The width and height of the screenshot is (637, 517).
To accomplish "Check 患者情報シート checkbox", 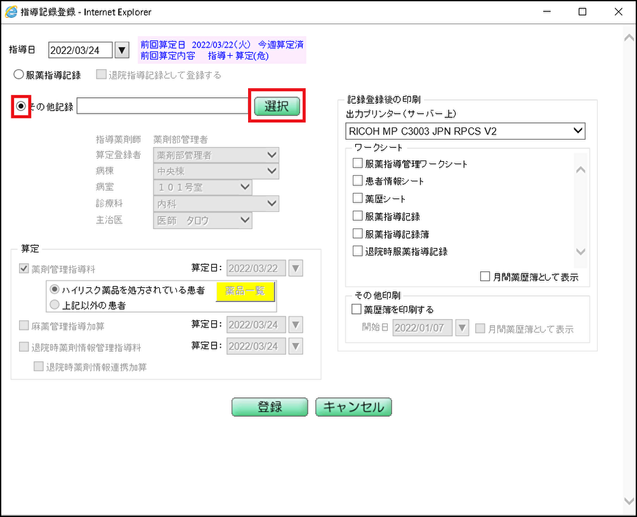I will click(357, 181).
